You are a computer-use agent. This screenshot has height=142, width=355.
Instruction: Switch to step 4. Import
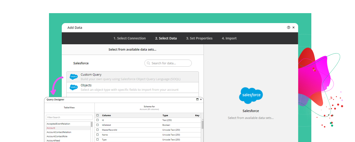[x=229, y=38]
